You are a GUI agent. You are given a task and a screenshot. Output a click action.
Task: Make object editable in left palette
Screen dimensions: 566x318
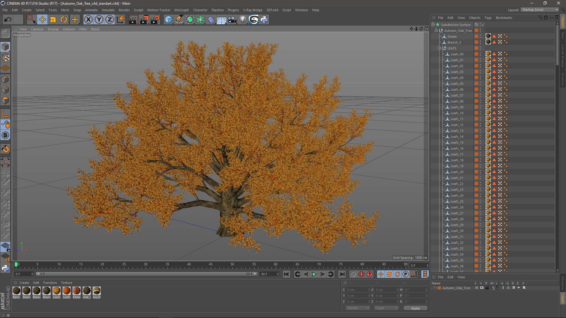coord(5,33)
